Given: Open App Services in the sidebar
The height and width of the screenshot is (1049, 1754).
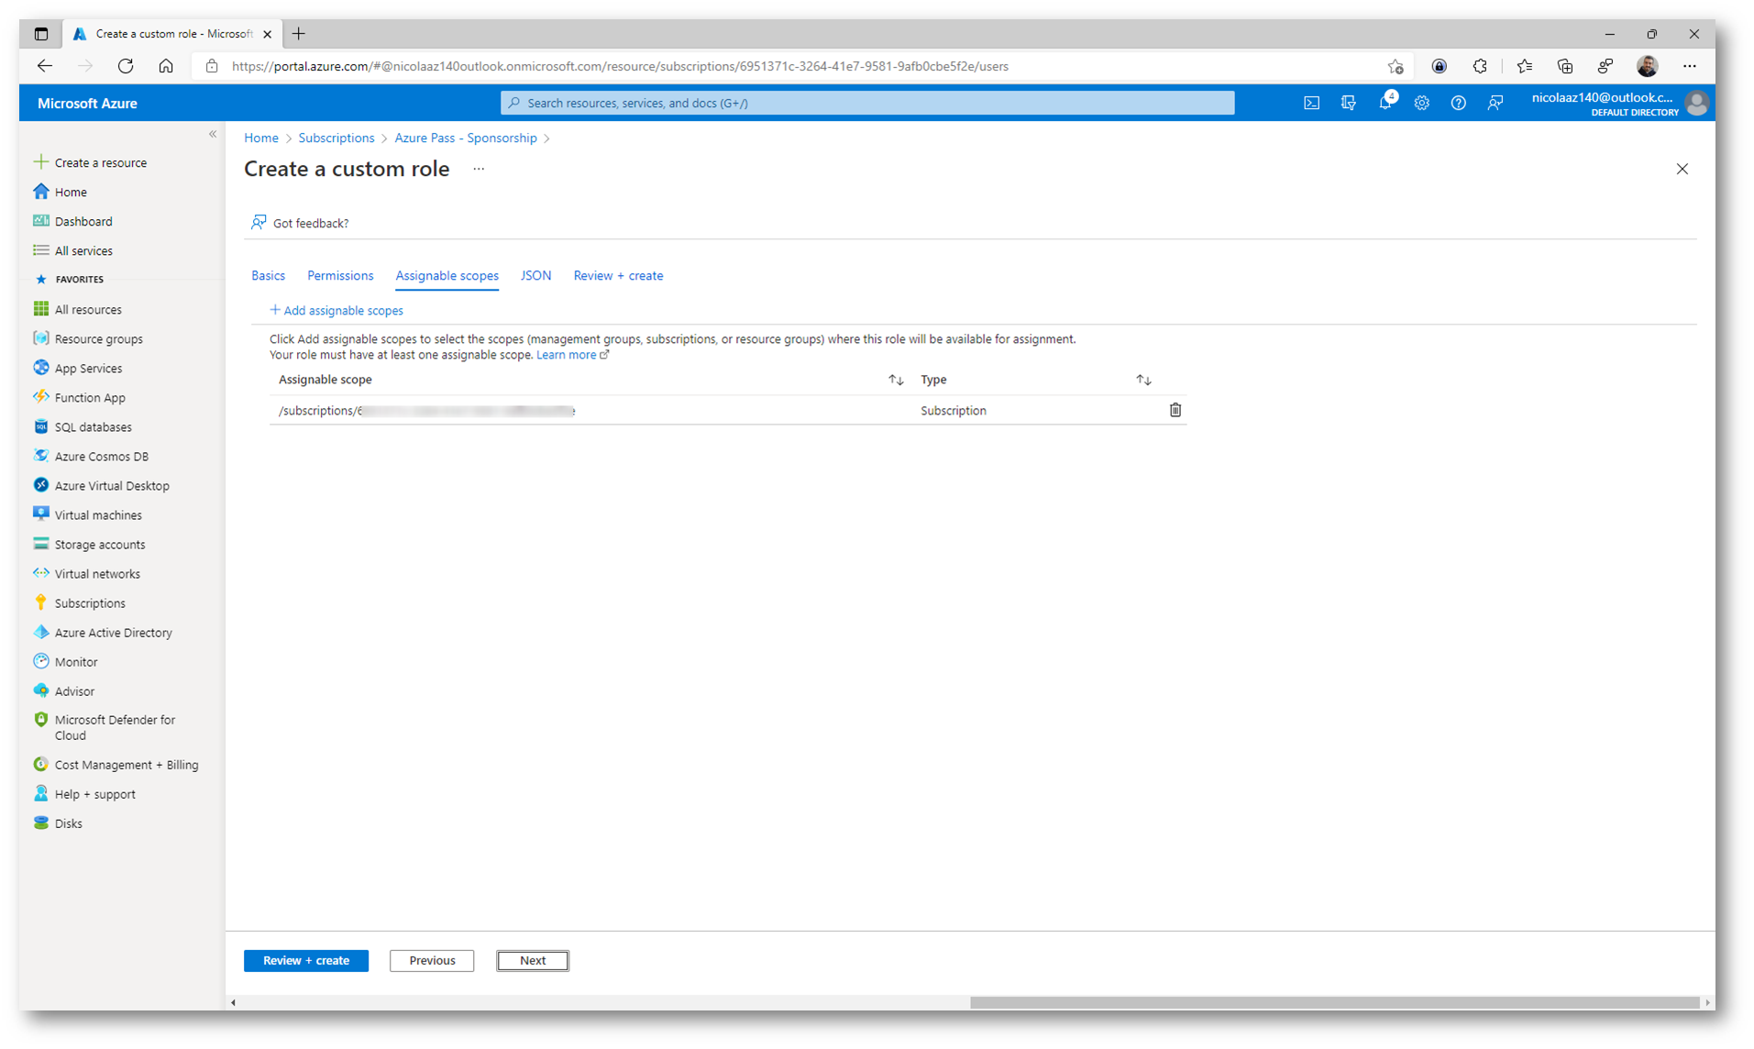Looking at the screenshot, I should coord(77,368).
